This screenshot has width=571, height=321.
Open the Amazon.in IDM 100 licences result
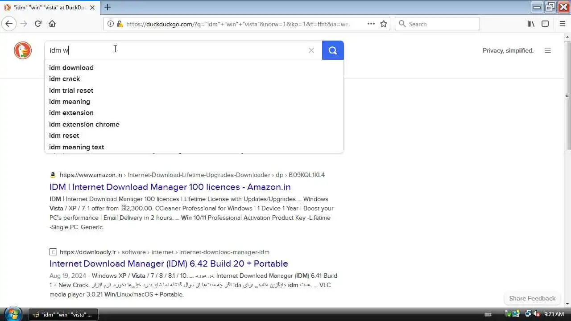170,187
